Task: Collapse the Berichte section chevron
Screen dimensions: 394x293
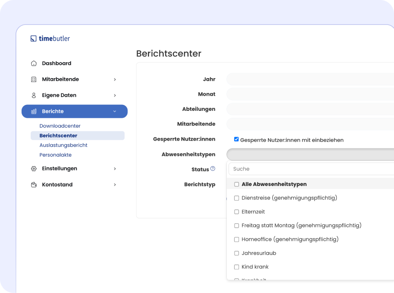Action: [114, 111]
